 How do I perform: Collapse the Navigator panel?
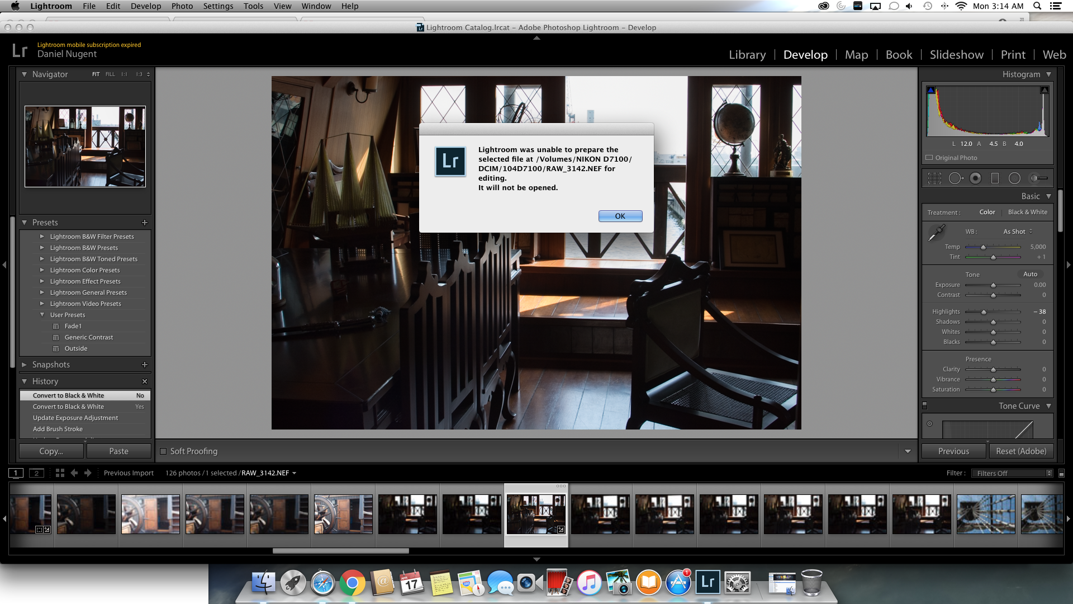pyautogui.click(x=24, y=74)
